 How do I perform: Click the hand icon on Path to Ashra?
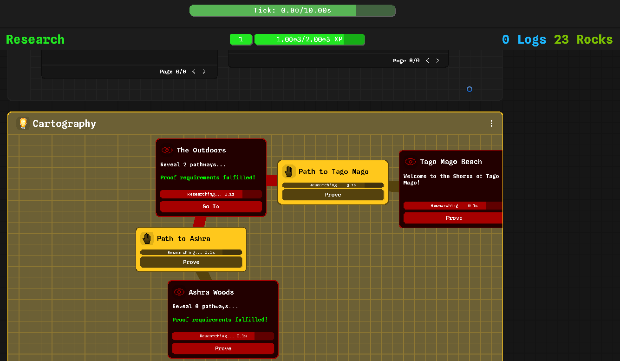coord(147,238)
